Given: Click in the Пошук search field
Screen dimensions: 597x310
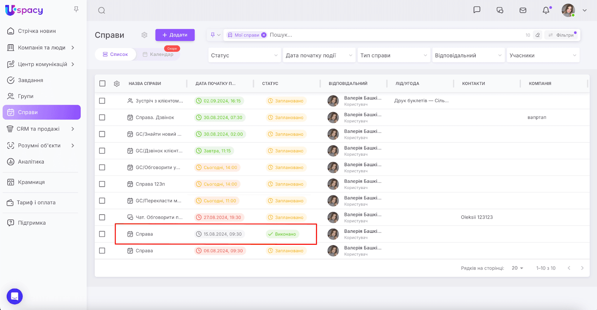Looking at the screenshot, I should coord(373,35).
